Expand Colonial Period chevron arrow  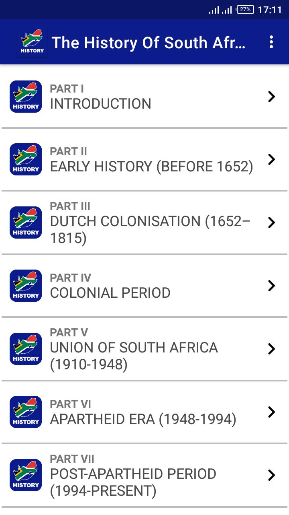tap(271, 286)
